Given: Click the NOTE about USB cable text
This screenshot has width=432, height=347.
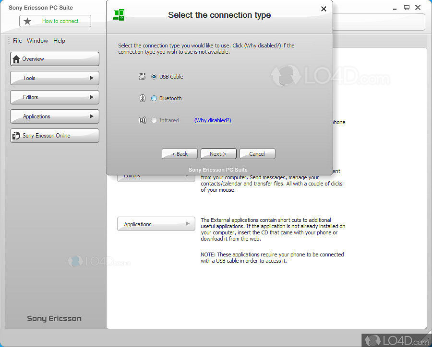Looking at the screenshot, I should coord(272,257).
